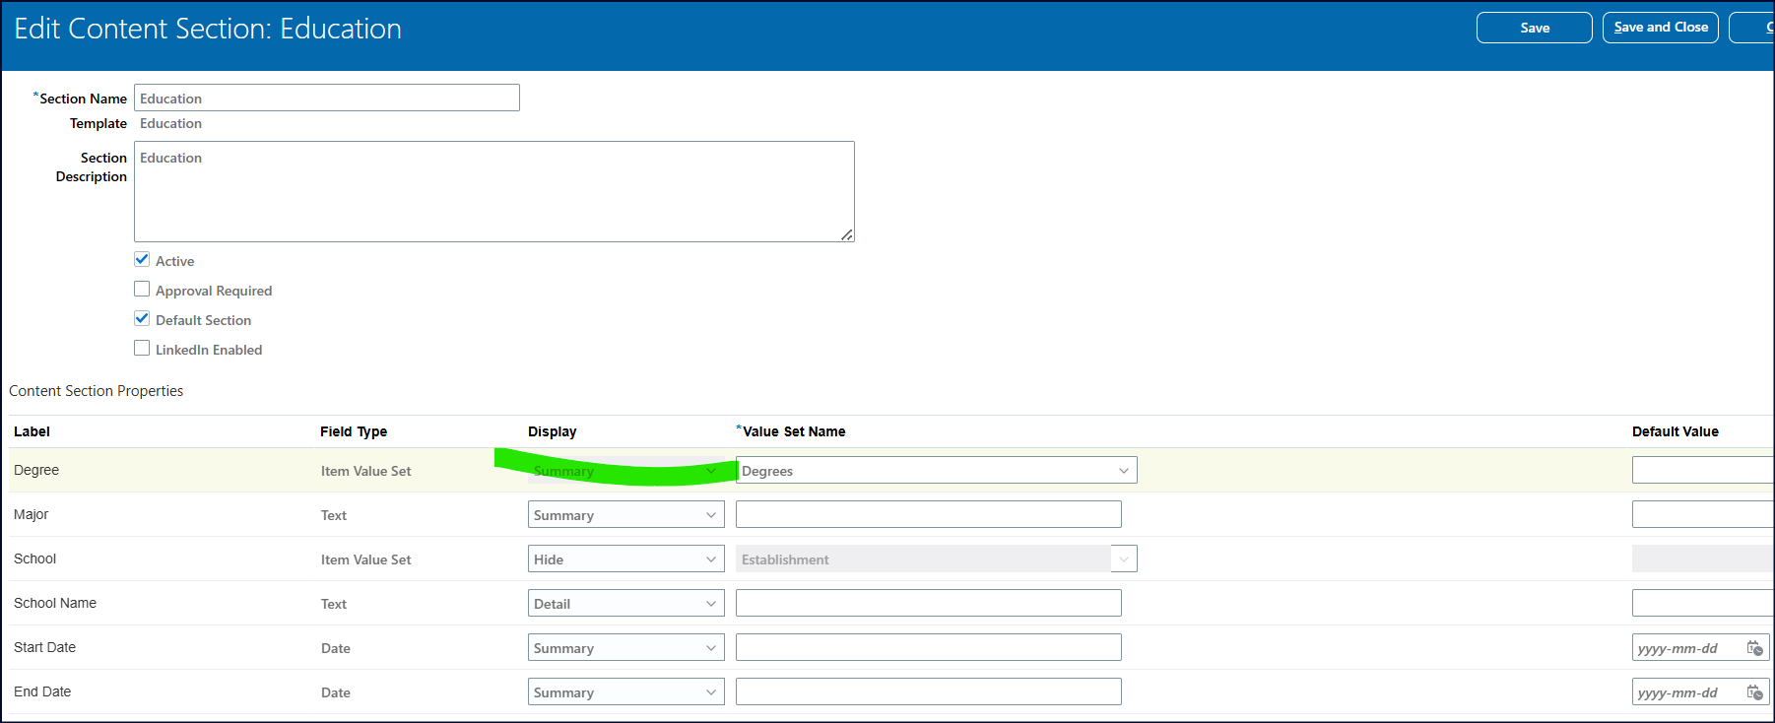Click the Section Name input field

click(x=327, y=98)
